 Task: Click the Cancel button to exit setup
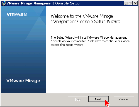[x=124, y=99]
